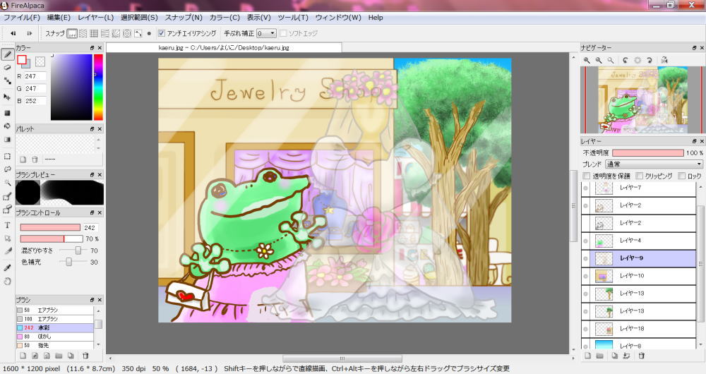Image resolution: width=706 pixels, height=374 pixels.
Task: Enable the クリッピング checkbox
Action: 640,176
